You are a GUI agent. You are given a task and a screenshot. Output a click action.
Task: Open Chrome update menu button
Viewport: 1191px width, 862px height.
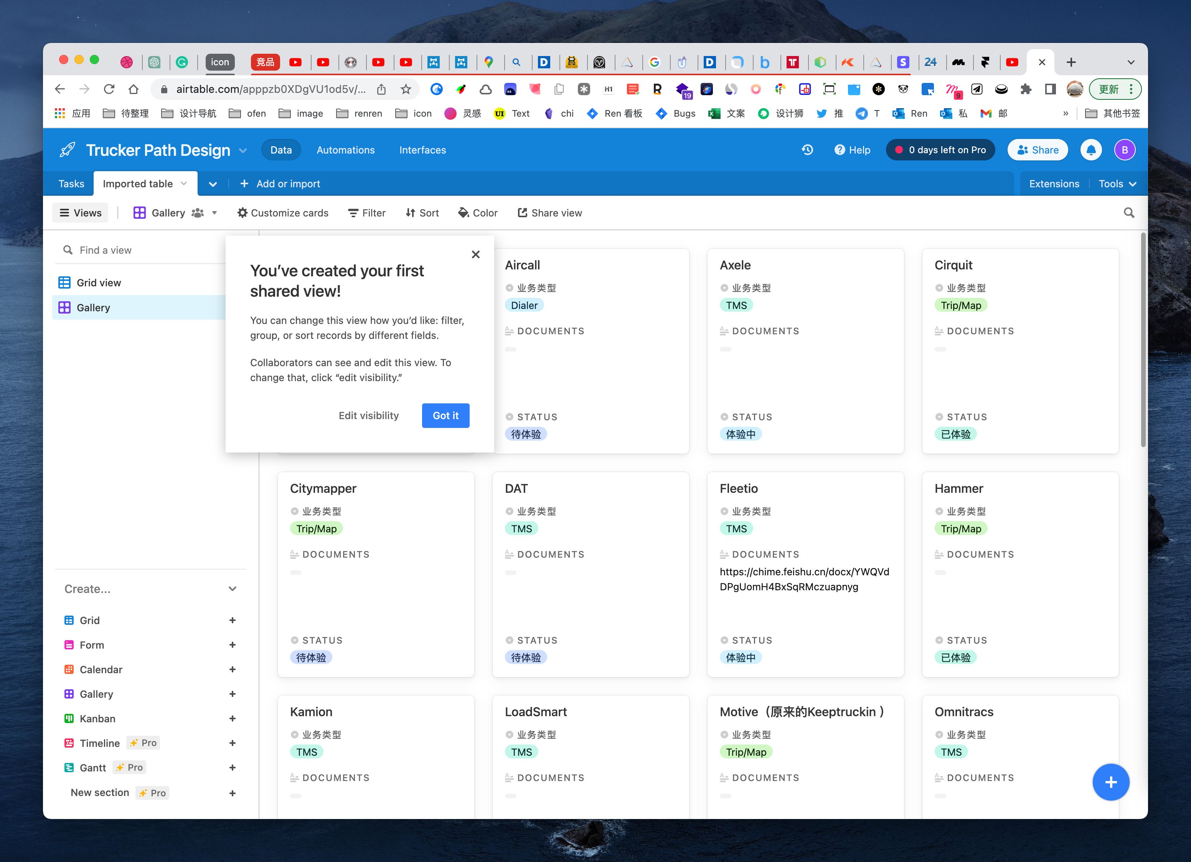1115,89
